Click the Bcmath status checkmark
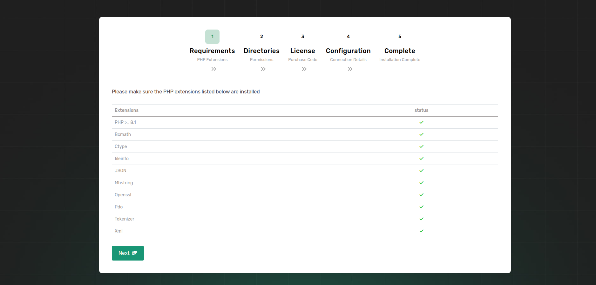 [x=421, y=134]
